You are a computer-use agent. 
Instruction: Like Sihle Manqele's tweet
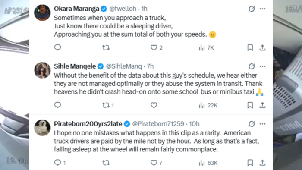(154, 105)
